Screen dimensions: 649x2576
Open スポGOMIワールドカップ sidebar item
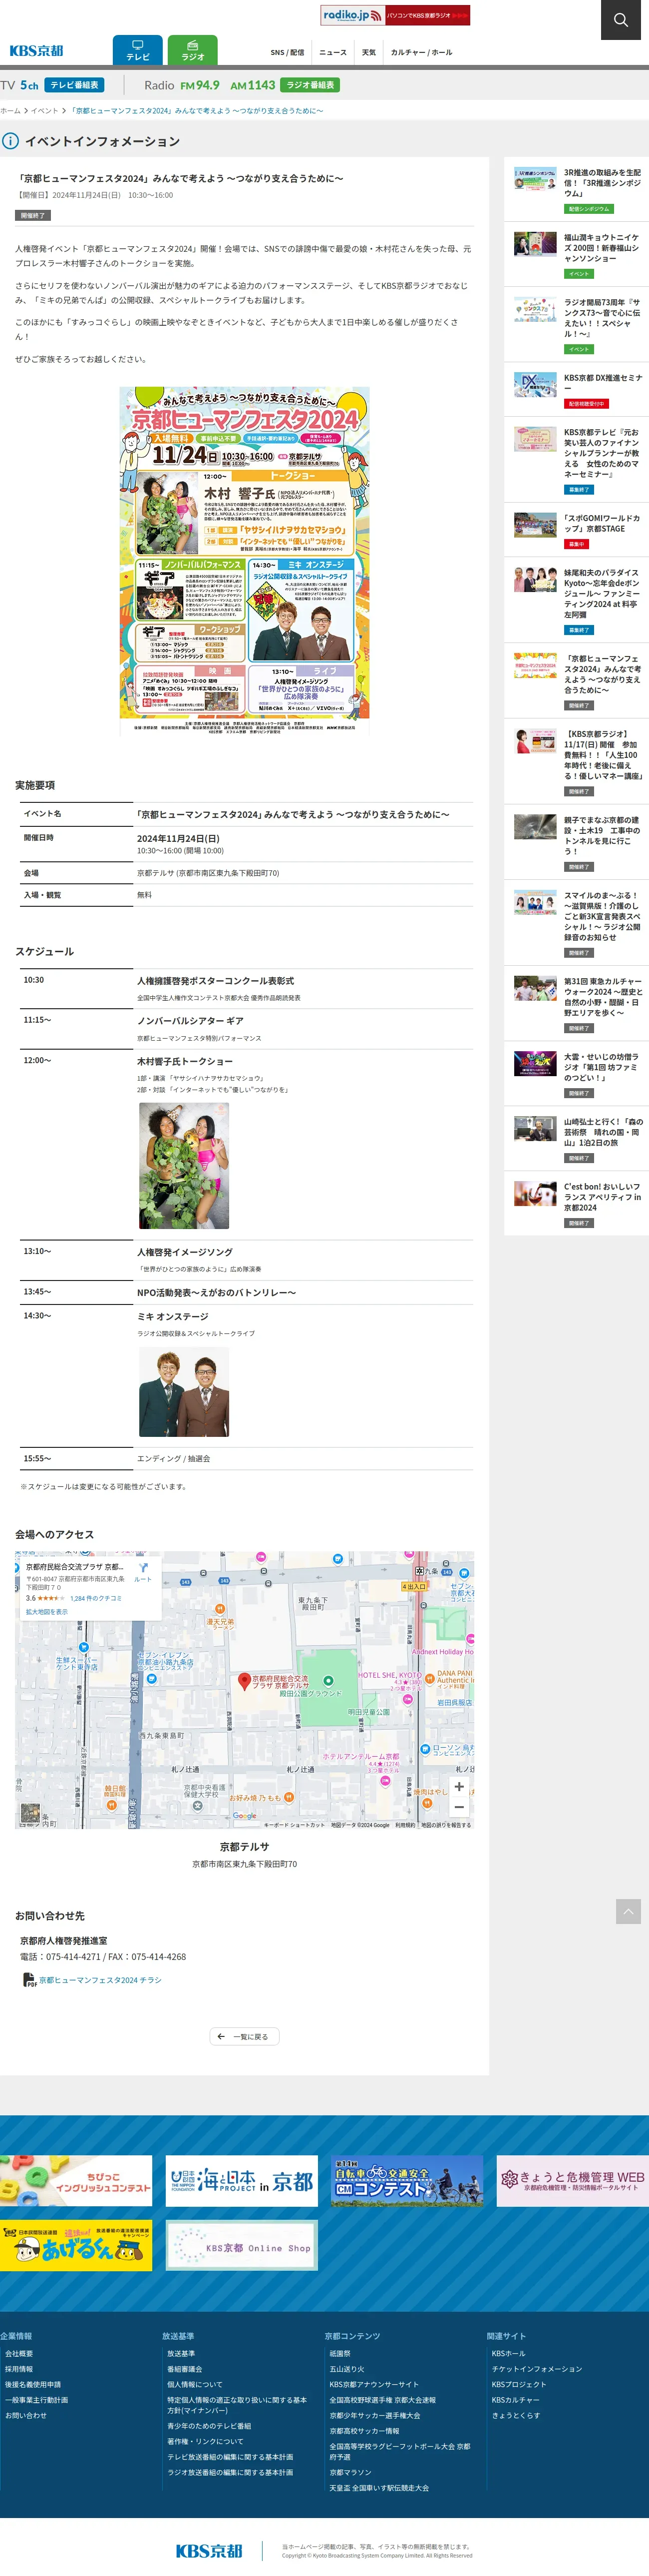(x=577, y=530)
